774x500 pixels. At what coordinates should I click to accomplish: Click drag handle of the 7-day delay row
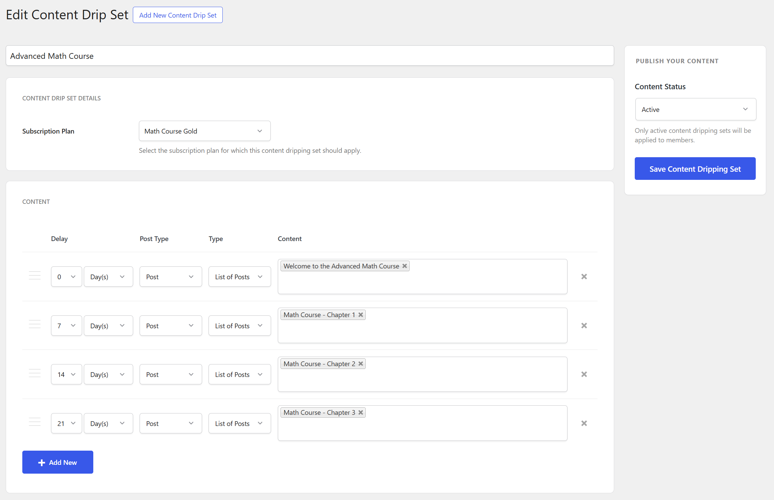coord(34,325)
